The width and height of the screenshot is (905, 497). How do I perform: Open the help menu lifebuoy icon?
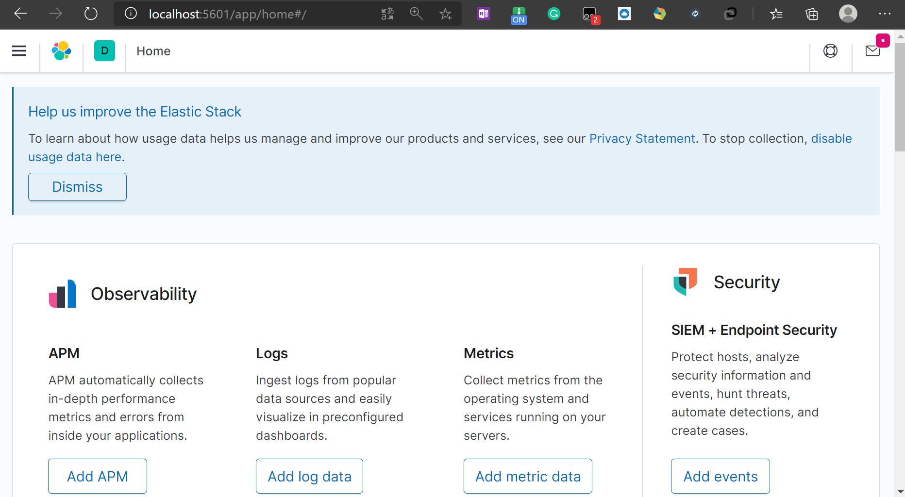click(x=830, y=51)
